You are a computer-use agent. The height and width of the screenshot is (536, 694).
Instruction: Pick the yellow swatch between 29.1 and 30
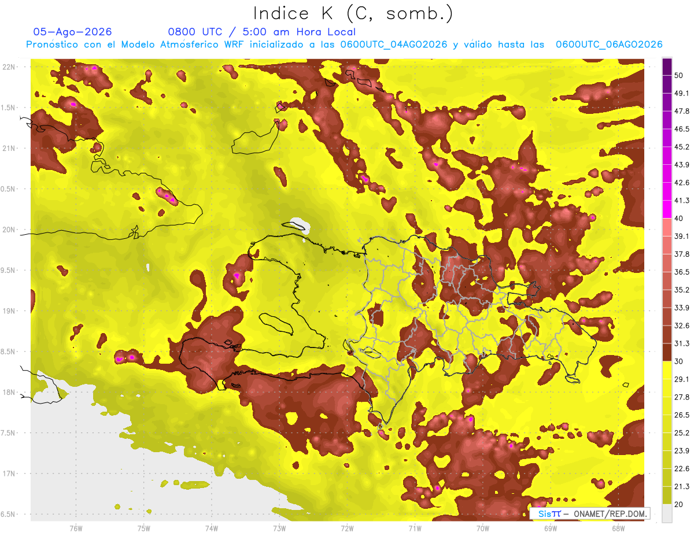[x=667, y=370]
